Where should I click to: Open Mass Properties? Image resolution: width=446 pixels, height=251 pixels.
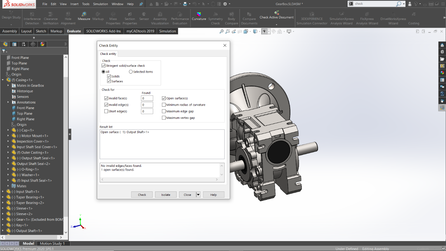[x=113, y=18]
